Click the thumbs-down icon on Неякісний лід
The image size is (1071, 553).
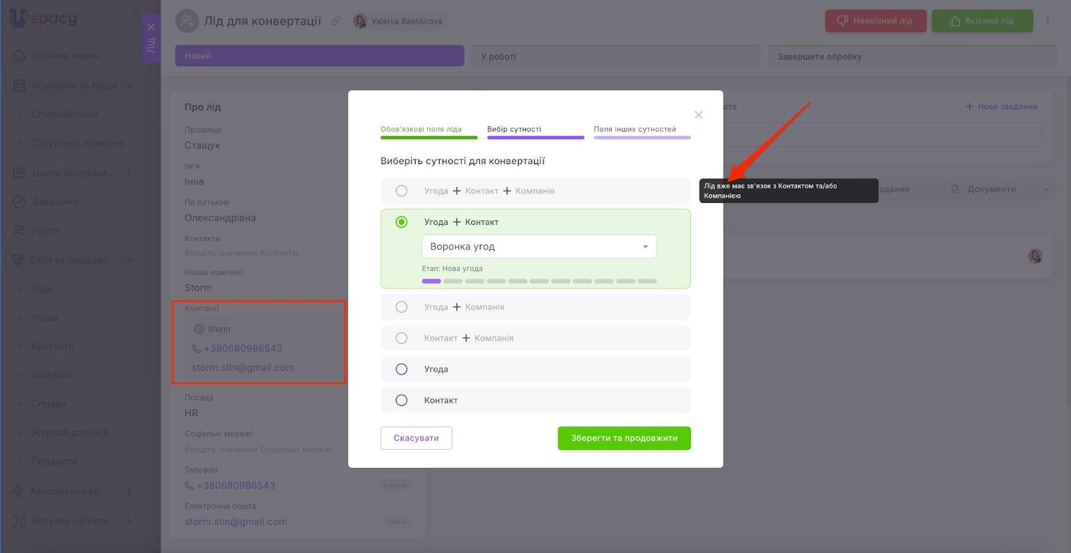[x=843, y=21]
